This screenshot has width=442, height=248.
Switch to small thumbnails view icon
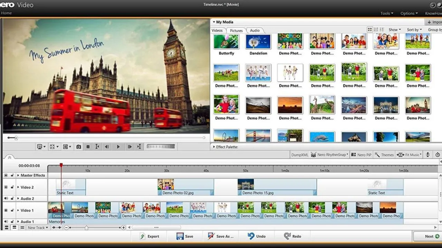(376, 30)
